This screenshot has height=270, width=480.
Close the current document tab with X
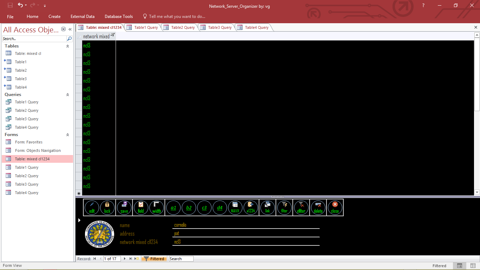(x=476, y=27)
